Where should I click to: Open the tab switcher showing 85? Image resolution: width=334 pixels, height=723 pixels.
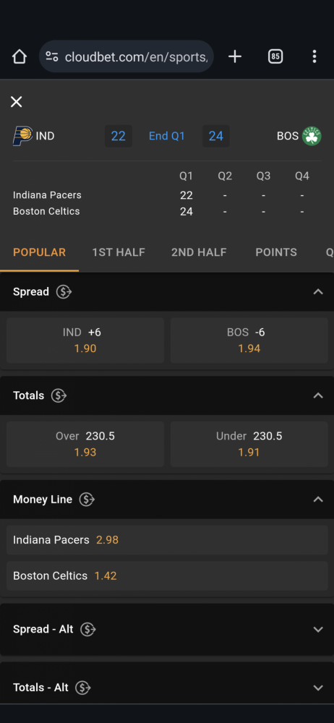[x=275, y=56]
